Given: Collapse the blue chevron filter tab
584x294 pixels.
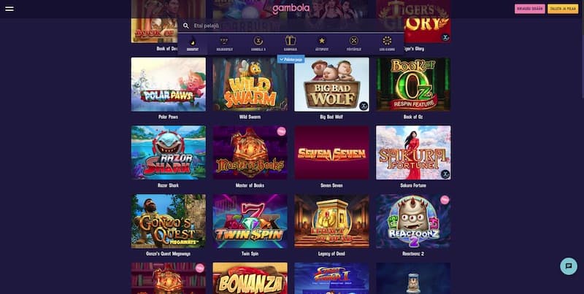Looking at the screenshot, I should [x=291, y=59].
